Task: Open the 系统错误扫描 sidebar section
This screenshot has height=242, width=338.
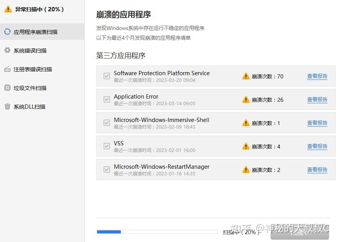Action: pos(30,51)
